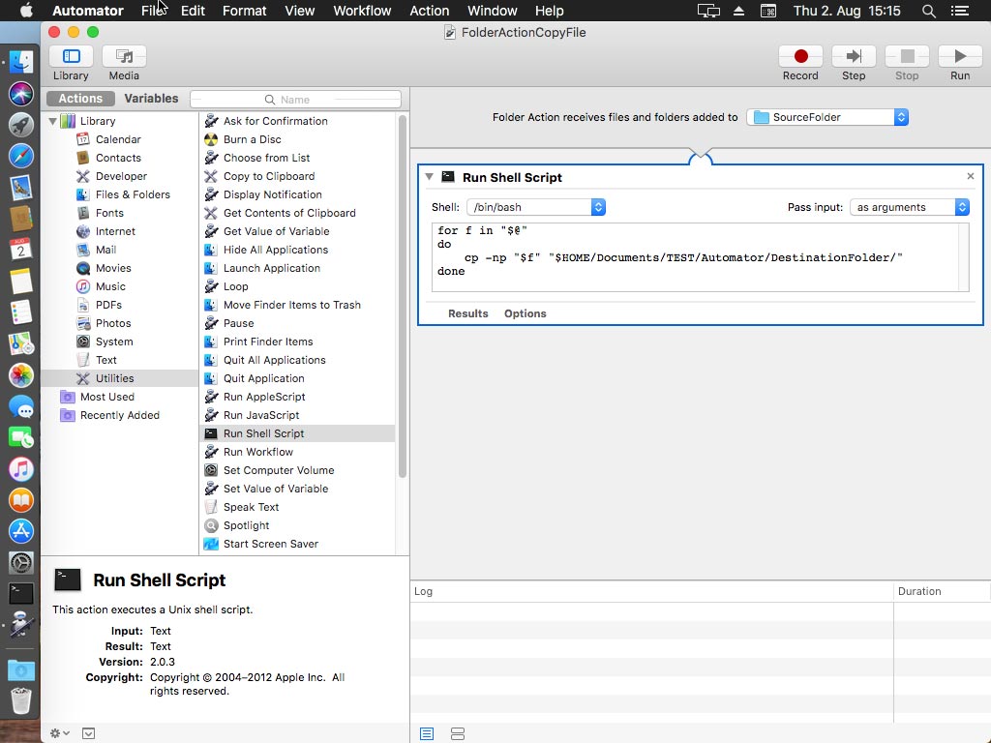Select the Photos library category
The image size is (991, 743).
(x=112, y=323)
